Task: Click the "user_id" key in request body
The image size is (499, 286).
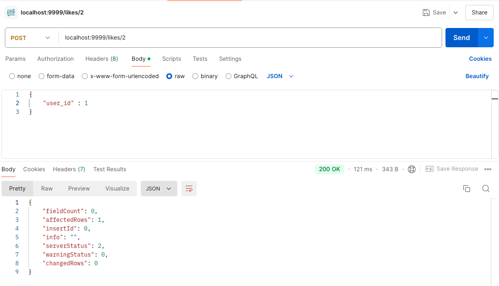Action: point(58,103)
